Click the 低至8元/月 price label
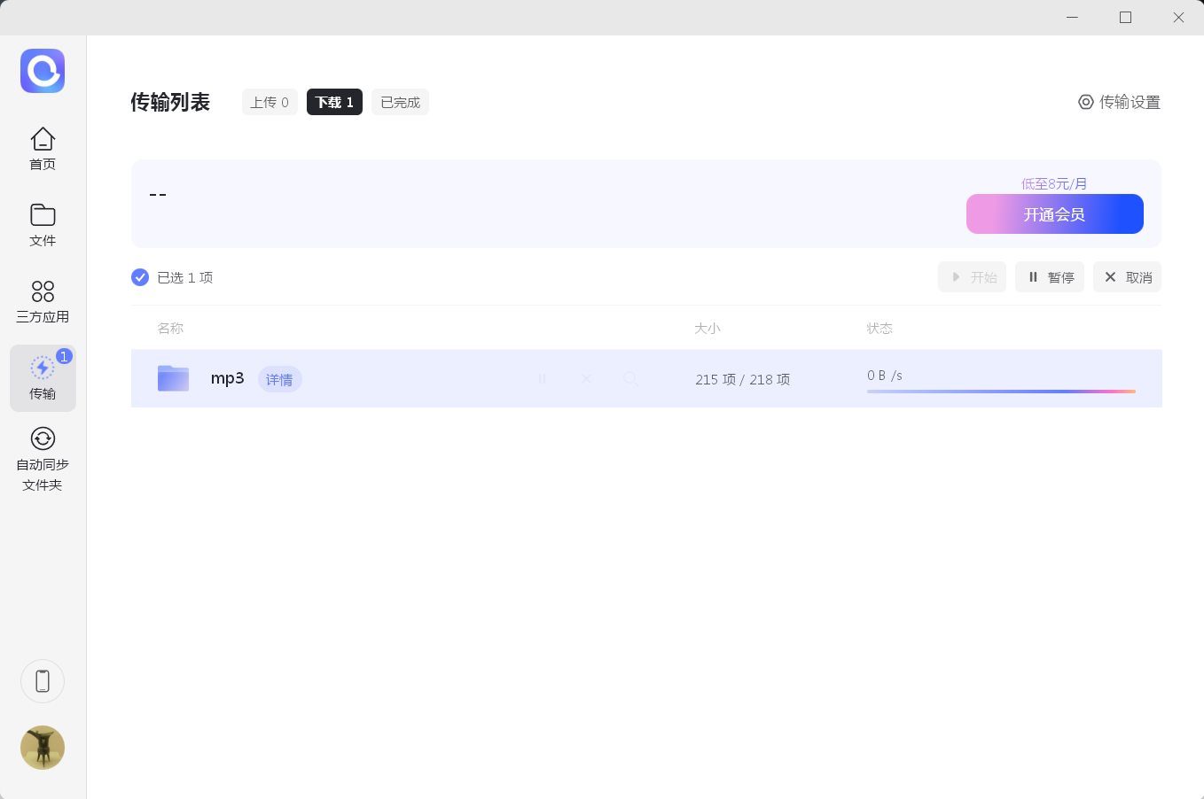This screenshot has height=799, width=1204. coord(1054,183)
